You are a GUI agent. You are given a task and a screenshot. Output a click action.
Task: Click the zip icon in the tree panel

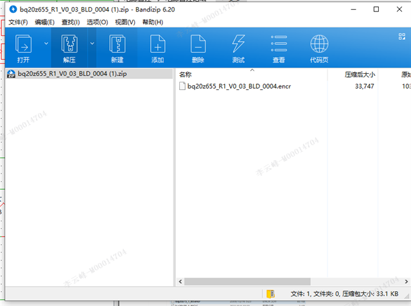pos(11,74)
